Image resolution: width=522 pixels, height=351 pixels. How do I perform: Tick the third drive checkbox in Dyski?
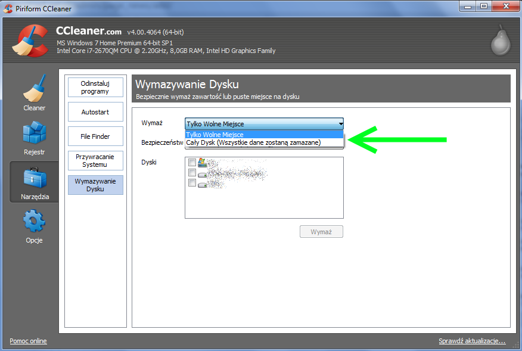(192, 182)
